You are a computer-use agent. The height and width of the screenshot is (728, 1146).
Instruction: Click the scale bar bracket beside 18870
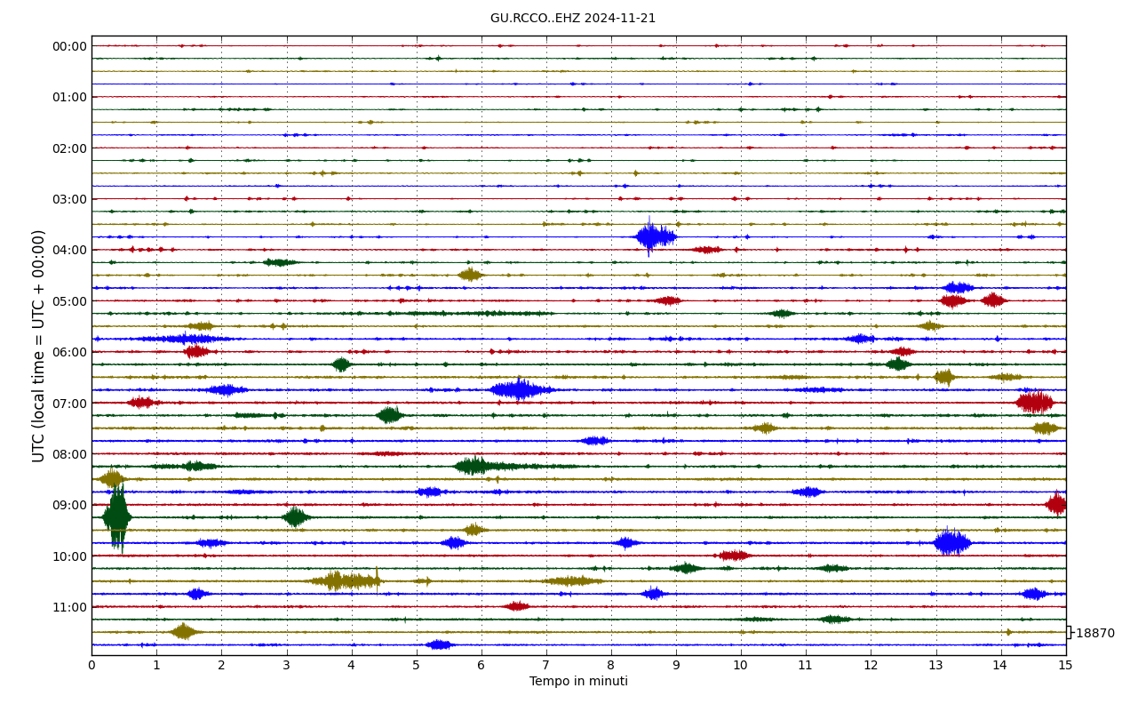(1069, 632)
